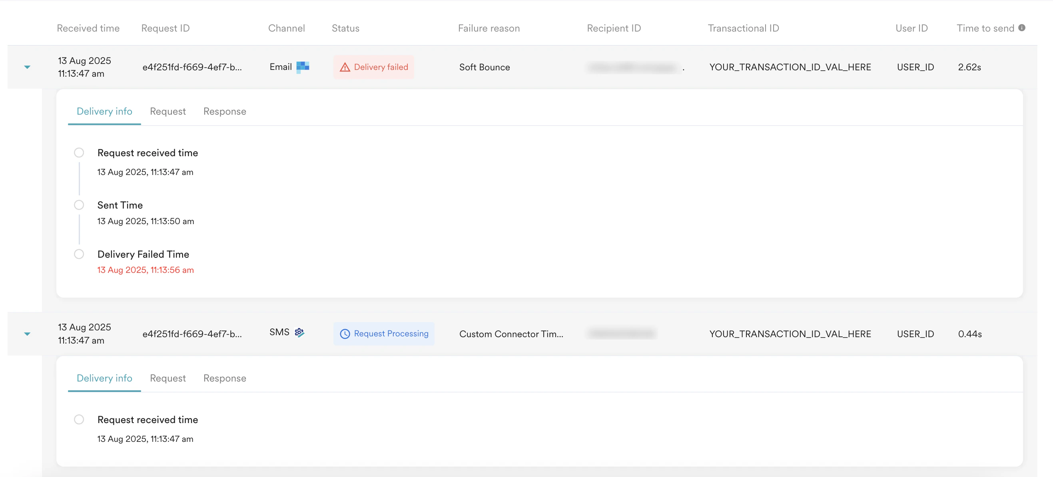Click the Email provider logo icon
The width and height of the screenshot is (1053, 477).
[303, 67]
